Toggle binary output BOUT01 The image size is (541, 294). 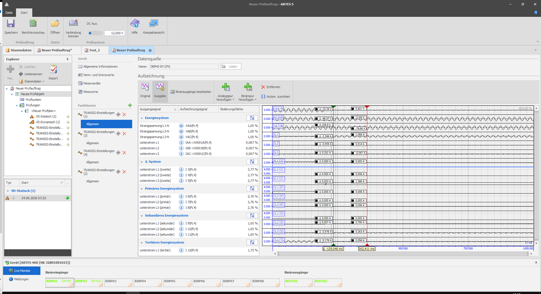(298, 283)
